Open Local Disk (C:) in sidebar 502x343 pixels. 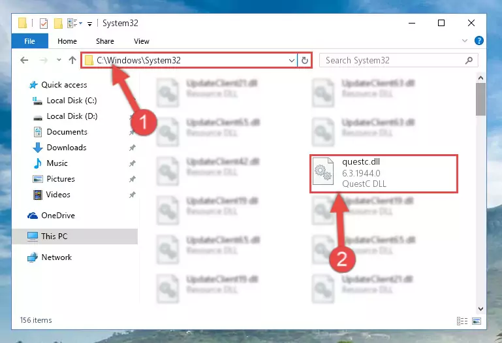pos(72,101)
